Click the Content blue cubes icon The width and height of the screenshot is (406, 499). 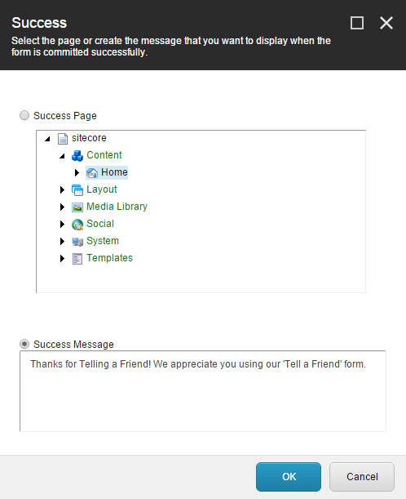point(77,156)
